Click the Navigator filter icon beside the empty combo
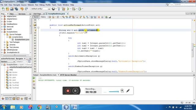 29,62
